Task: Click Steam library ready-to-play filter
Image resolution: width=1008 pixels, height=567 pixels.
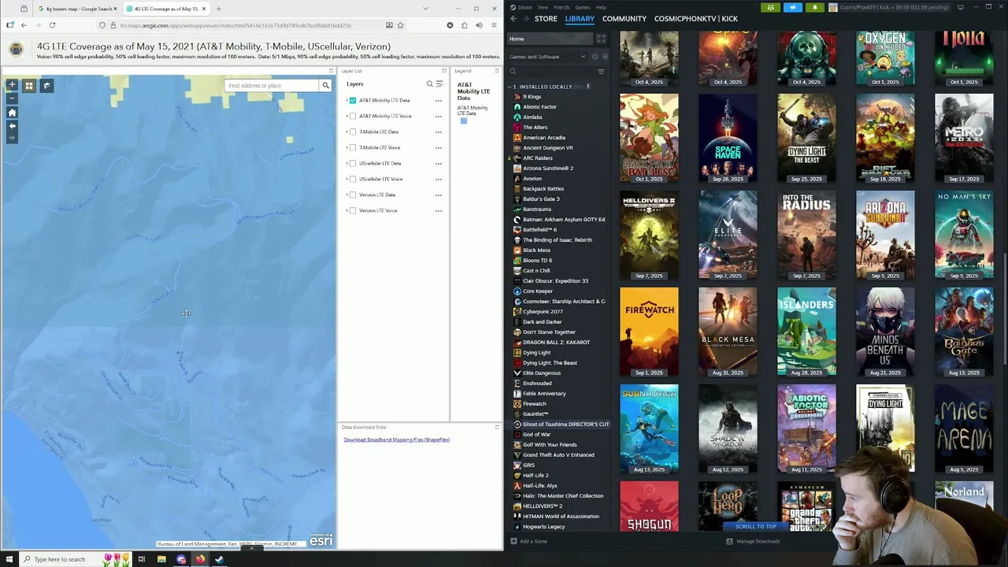Action: [604, 57]
